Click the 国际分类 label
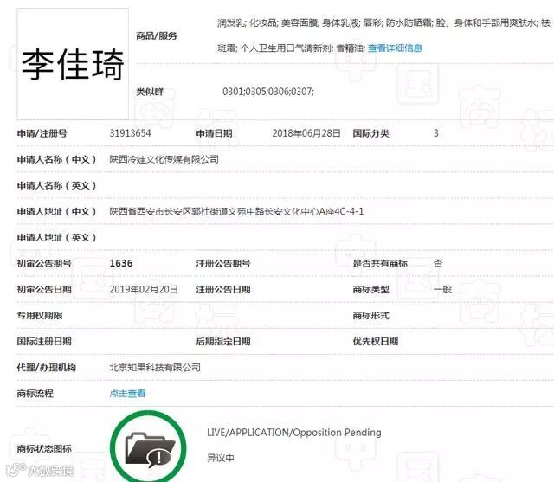 (x=370, y=133)
